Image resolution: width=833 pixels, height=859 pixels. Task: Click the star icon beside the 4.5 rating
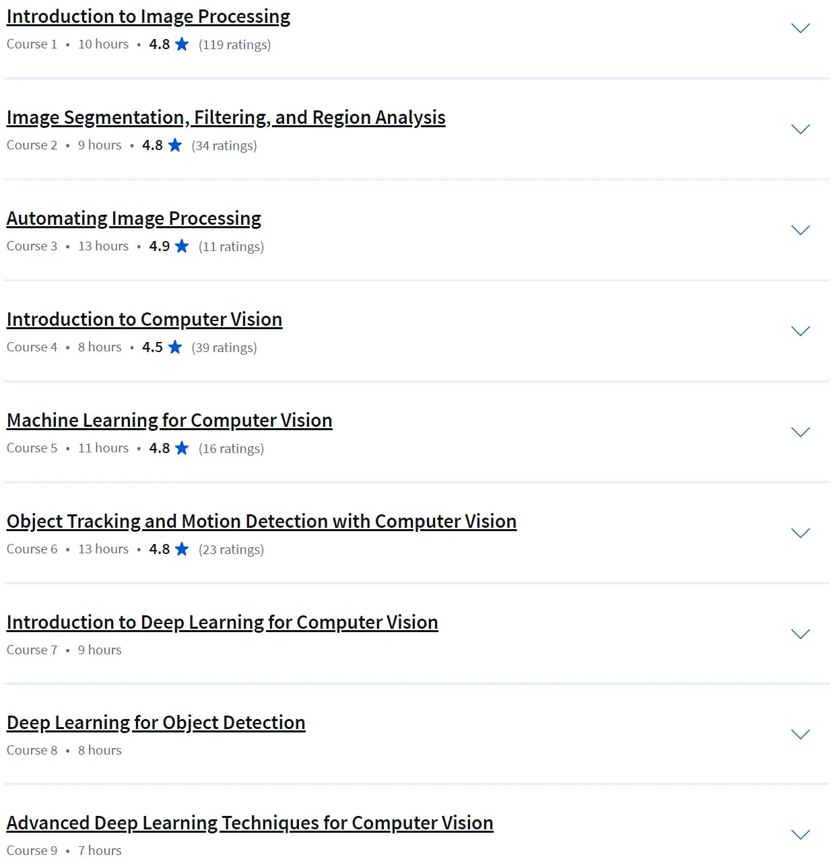(175, 347)
